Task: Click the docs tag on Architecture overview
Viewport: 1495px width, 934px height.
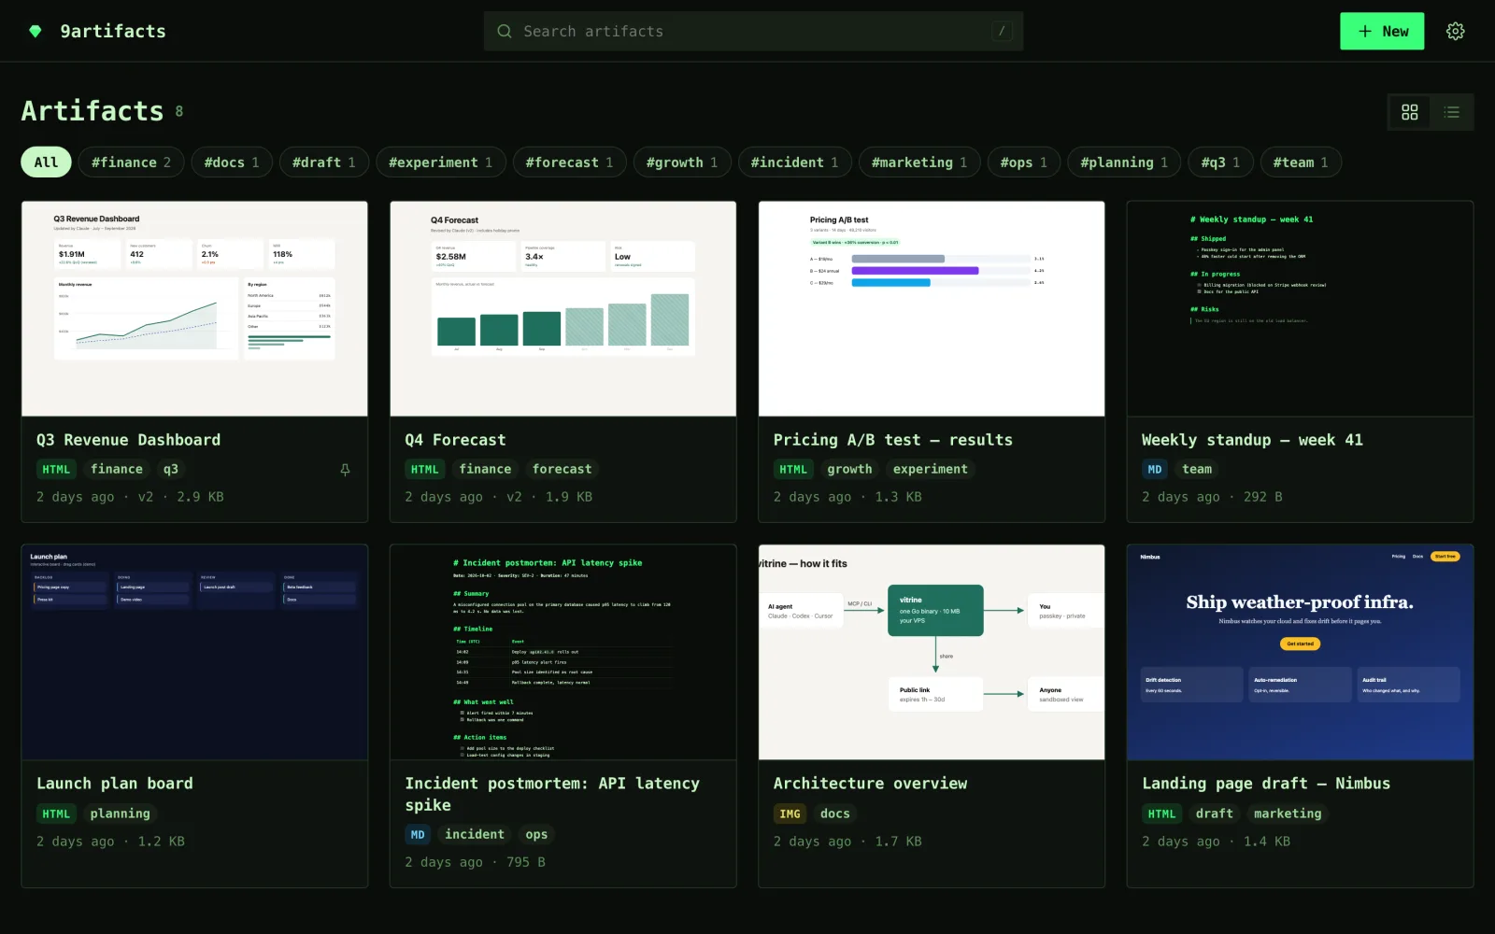Action: (x=835, y=814)
